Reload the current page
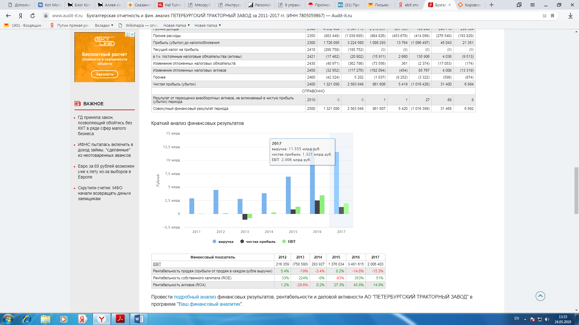This screenshot has height=325, width=579. coord(33,16)
